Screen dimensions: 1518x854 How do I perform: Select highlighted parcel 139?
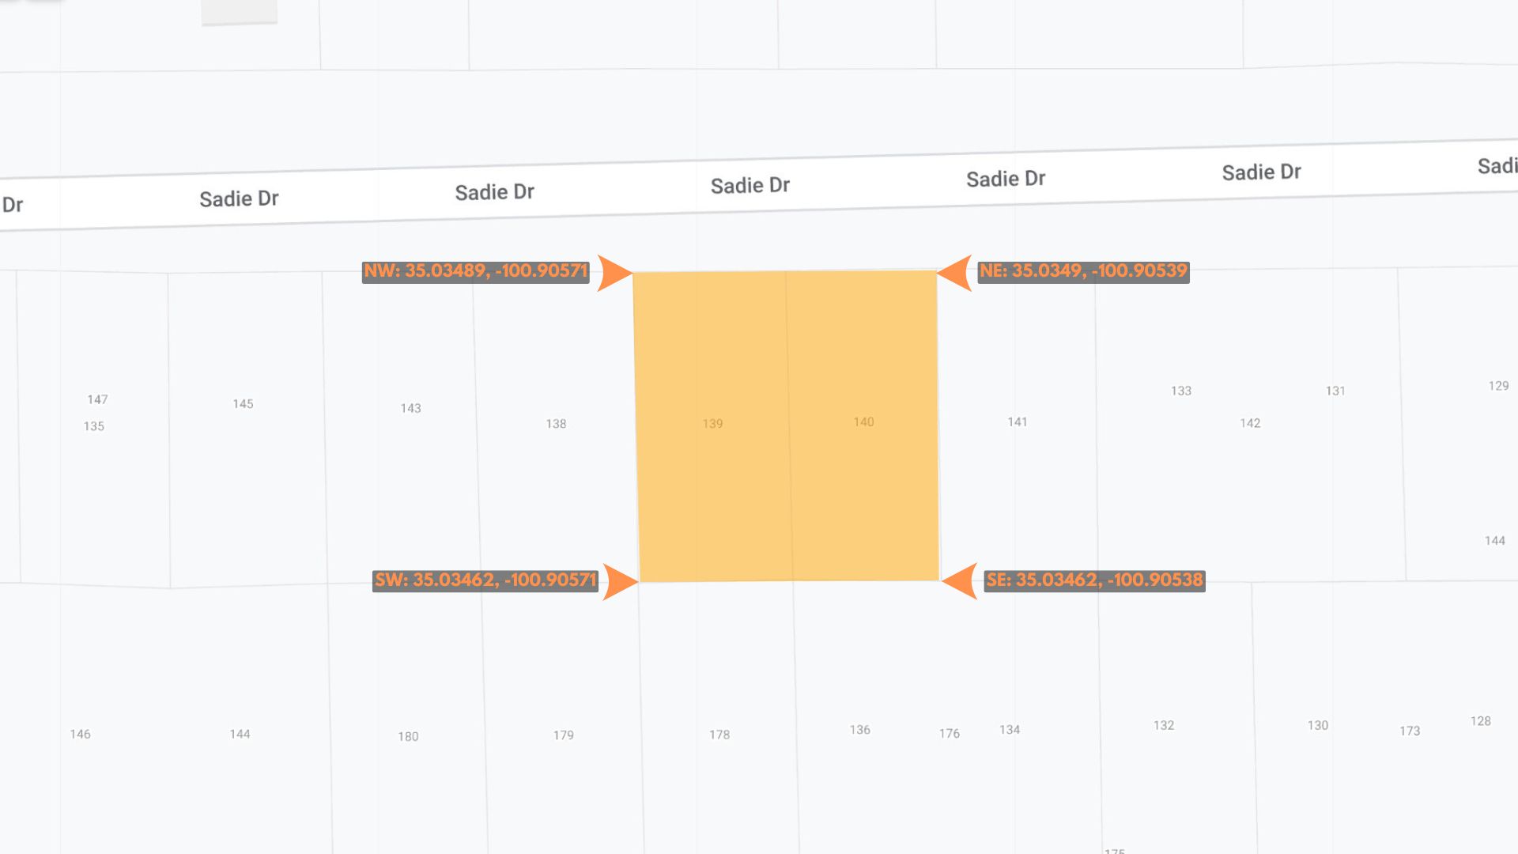click(712, 424)
